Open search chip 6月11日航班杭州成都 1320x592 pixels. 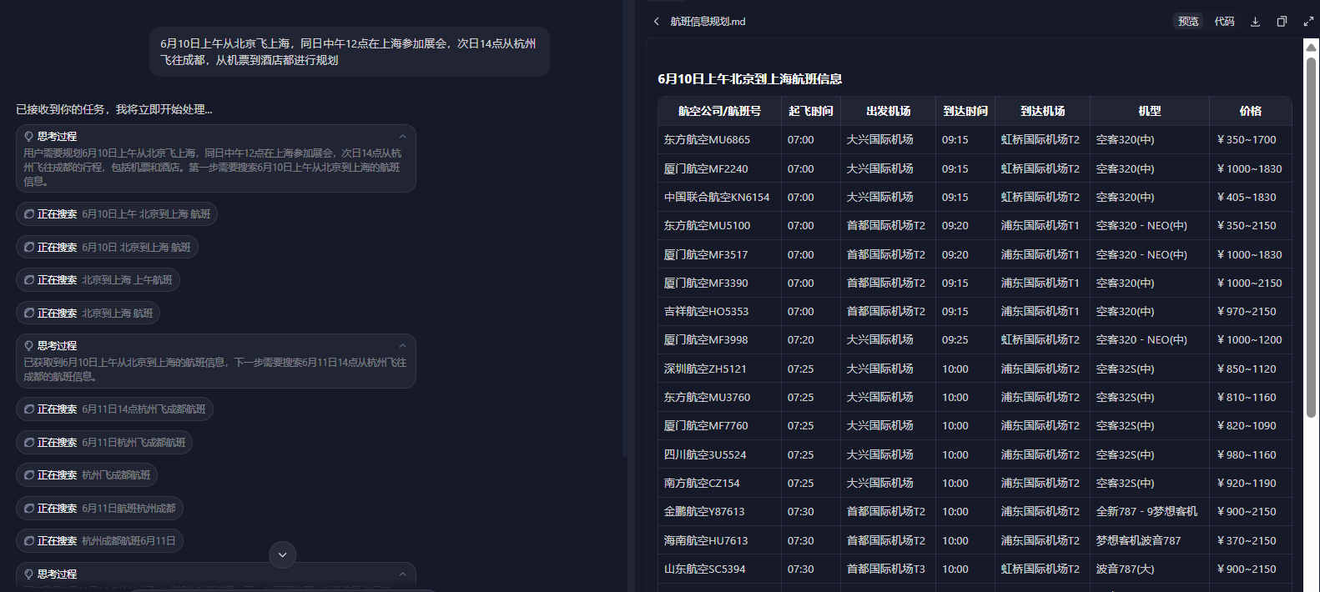[99, 508]
